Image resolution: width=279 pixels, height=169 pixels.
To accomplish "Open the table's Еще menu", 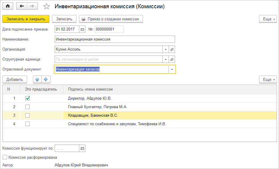I will (x=268, y=79).
